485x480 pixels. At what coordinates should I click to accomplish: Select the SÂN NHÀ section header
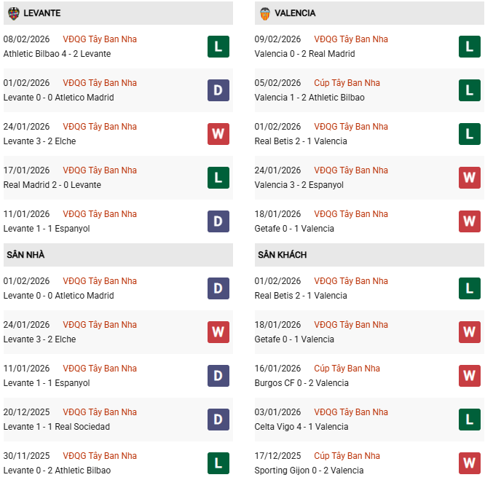26,255
